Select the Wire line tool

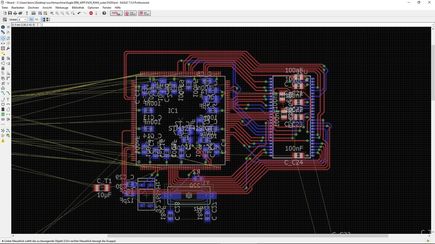click(x=3, y=99)
